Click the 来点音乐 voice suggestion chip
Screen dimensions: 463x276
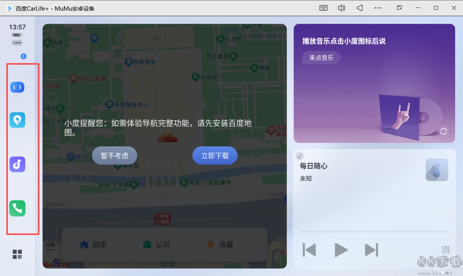[x=321, y=58]
